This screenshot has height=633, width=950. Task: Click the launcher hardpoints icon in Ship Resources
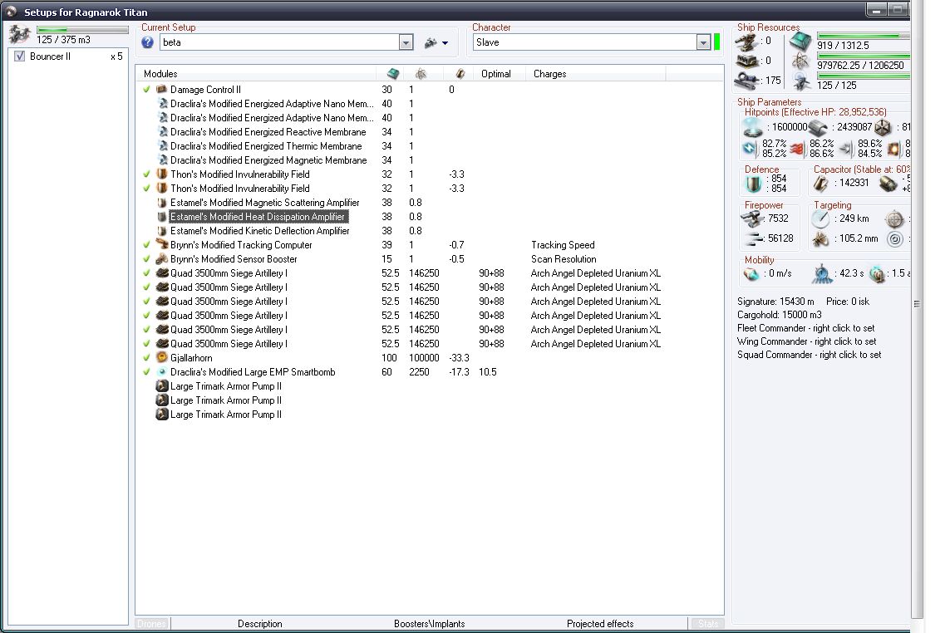coord(746,61)
